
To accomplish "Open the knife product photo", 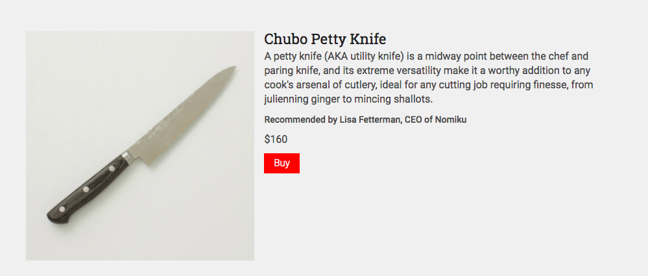I will (x=140, y=145).
